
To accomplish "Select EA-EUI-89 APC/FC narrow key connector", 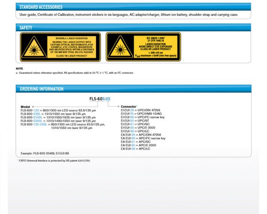I will coord(143,138).
